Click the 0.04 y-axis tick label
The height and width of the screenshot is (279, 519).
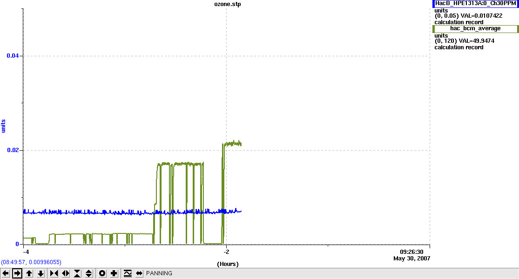tap(13, 56)
